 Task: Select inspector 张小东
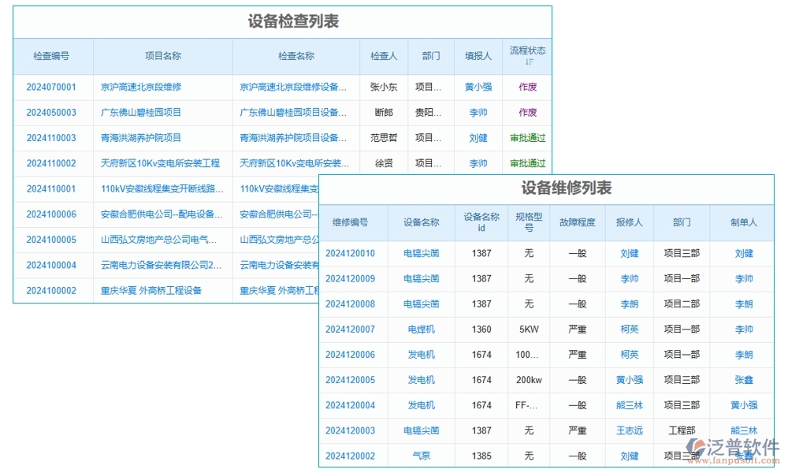click(x=383, y=87)
